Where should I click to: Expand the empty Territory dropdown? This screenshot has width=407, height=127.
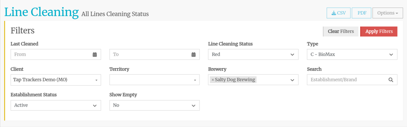[x=154, y=80]
